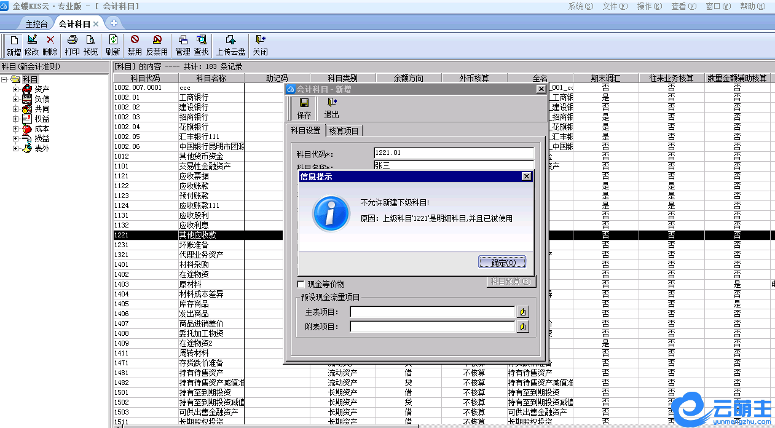Click 保存 (Save) icon in the dialog

pos(304,108)
